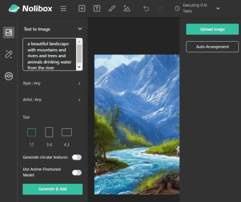
Task: Enable Use Anime-Finetuned Model toggle
Action: [x=77, y=173]
